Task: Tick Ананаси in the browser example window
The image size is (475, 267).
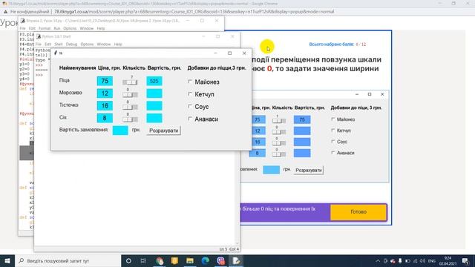Action: point(333,153)
